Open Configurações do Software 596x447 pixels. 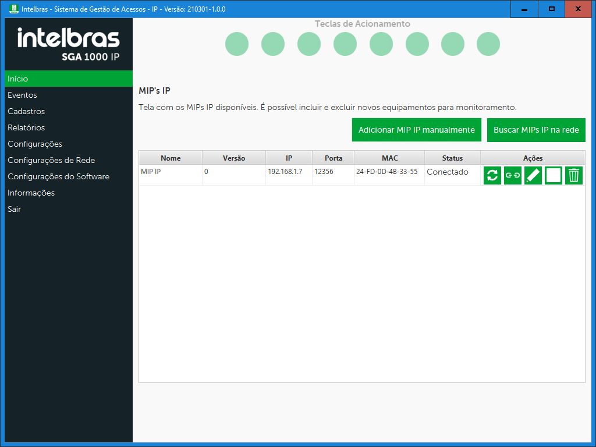[58, 176]
